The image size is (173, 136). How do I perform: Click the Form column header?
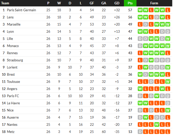[154, 3]
